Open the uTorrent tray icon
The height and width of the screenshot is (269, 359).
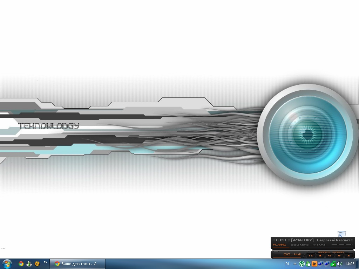[302, 264]
